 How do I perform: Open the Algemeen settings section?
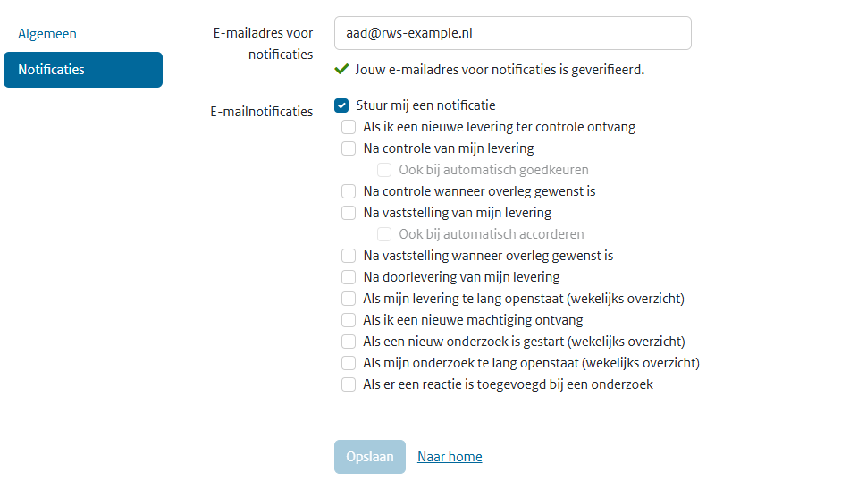coord(47,34)
